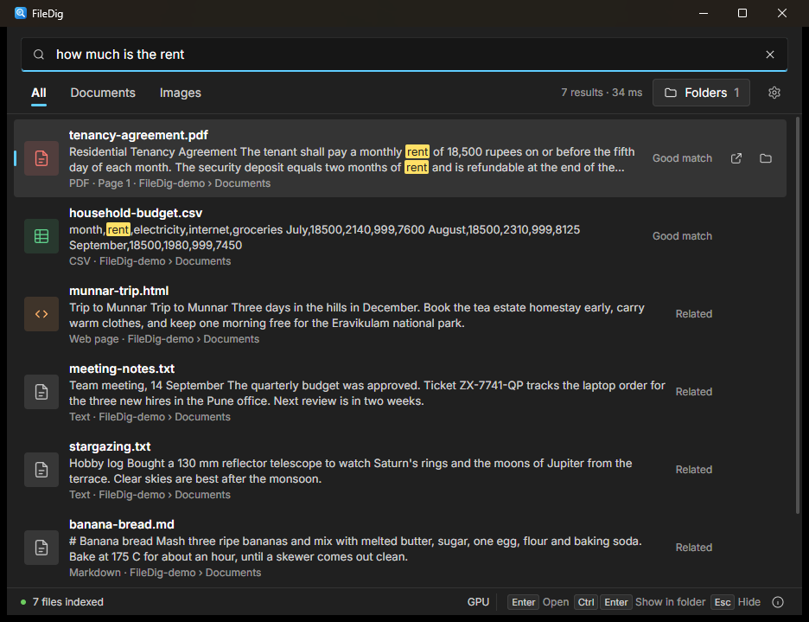Click 'PDF · Page 1 · FileDig-demo › Documents' path
This screenshot has width=809, height=622.
(x=169, y=183)
